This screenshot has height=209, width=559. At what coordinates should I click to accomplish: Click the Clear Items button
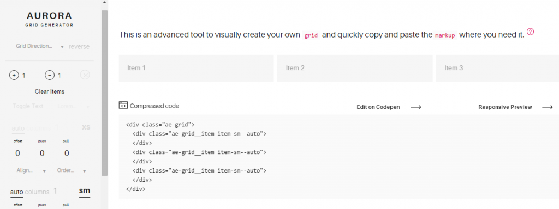coord(50,91)
